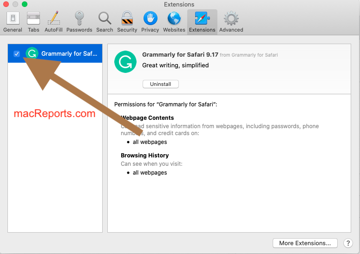Uncheck the Grammarly for Safari checkbox
360x254 pixels.
[17, 54]
